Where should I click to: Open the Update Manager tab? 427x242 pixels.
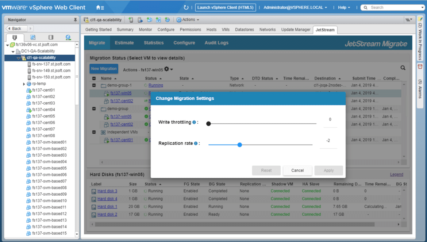pyautogui.click(x=296, y=30)
